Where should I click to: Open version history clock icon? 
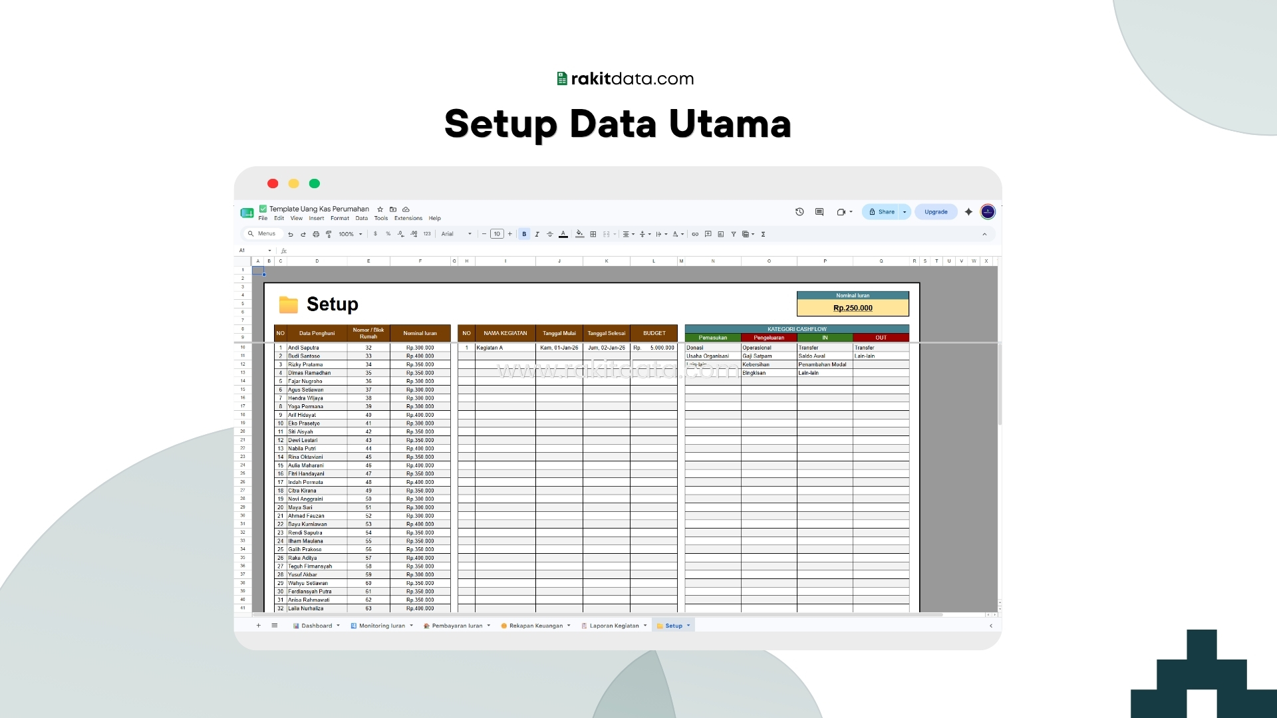(799, 212)
